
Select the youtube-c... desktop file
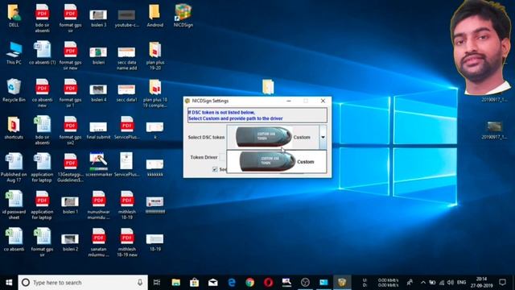coord(127,18)
